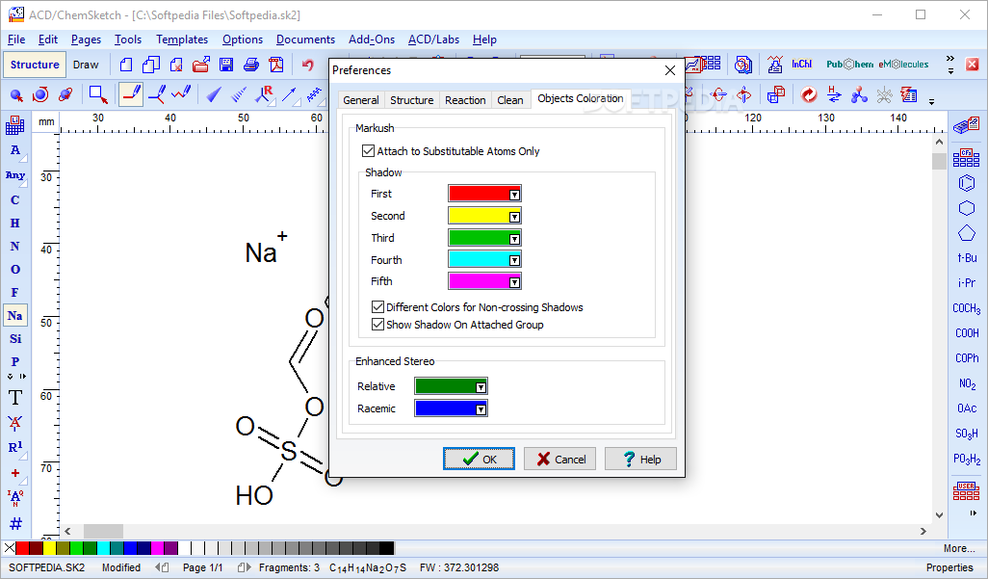Screen dimensions: 988x579
Task: Select the Select/Move tool
Action: pos(16,94)
